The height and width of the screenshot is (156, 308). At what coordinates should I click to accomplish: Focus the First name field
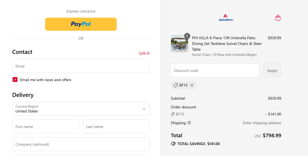click(46, 127)
